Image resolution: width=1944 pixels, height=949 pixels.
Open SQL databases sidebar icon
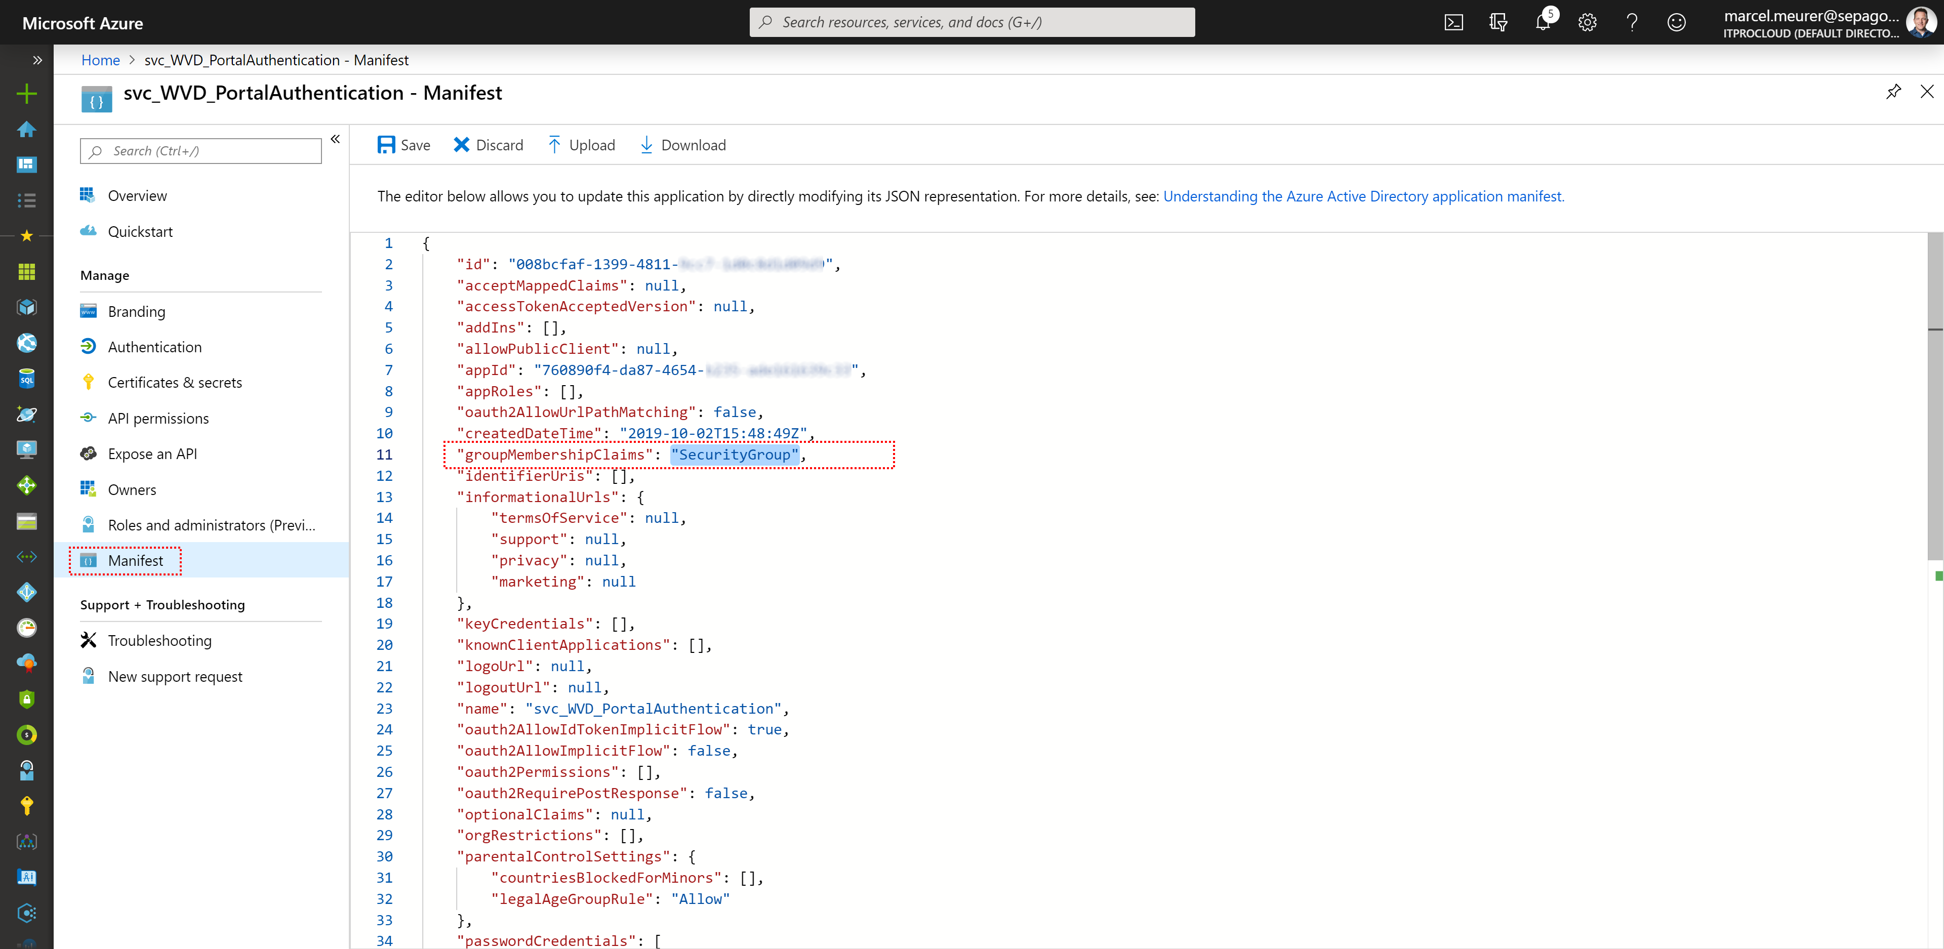pyautogui.click(x=26, y=379)
